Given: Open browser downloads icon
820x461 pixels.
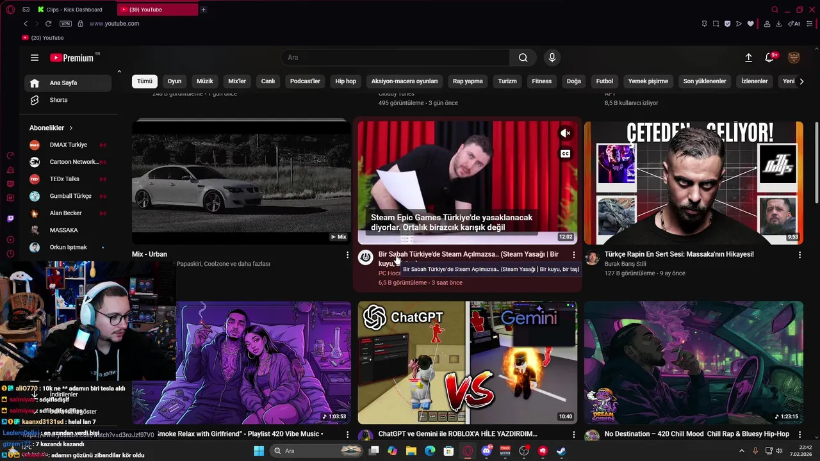Looking at the screenshot, I should 778,24.
